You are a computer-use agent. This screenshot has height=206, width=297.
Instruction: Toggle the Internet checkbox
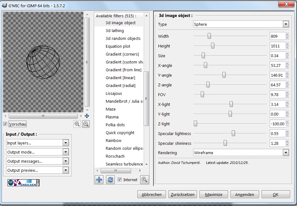point(119,179)
